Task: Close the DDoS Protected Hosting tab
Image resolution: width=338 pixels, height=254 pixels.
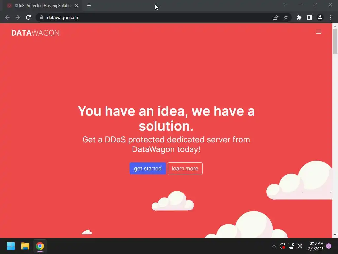Action: pos(77,6)
